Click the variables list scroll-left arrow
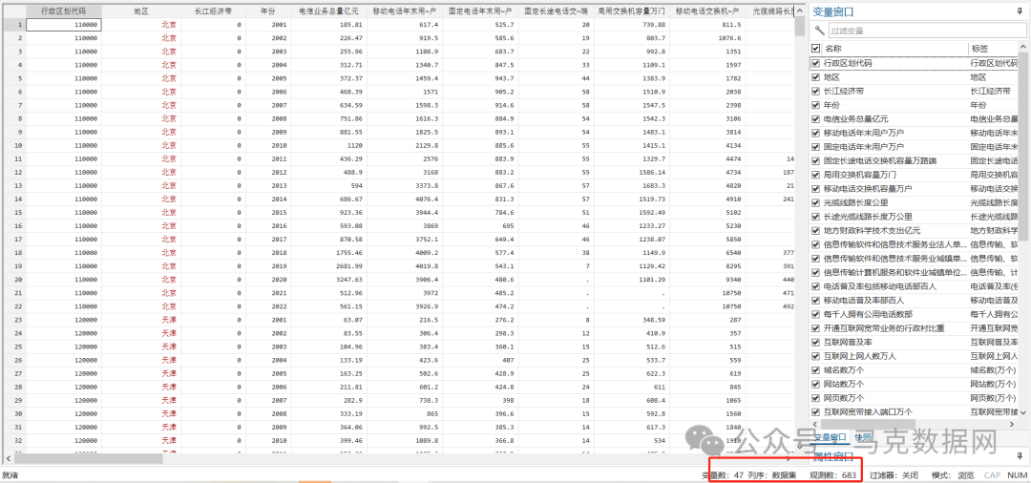 pos(816,425)
